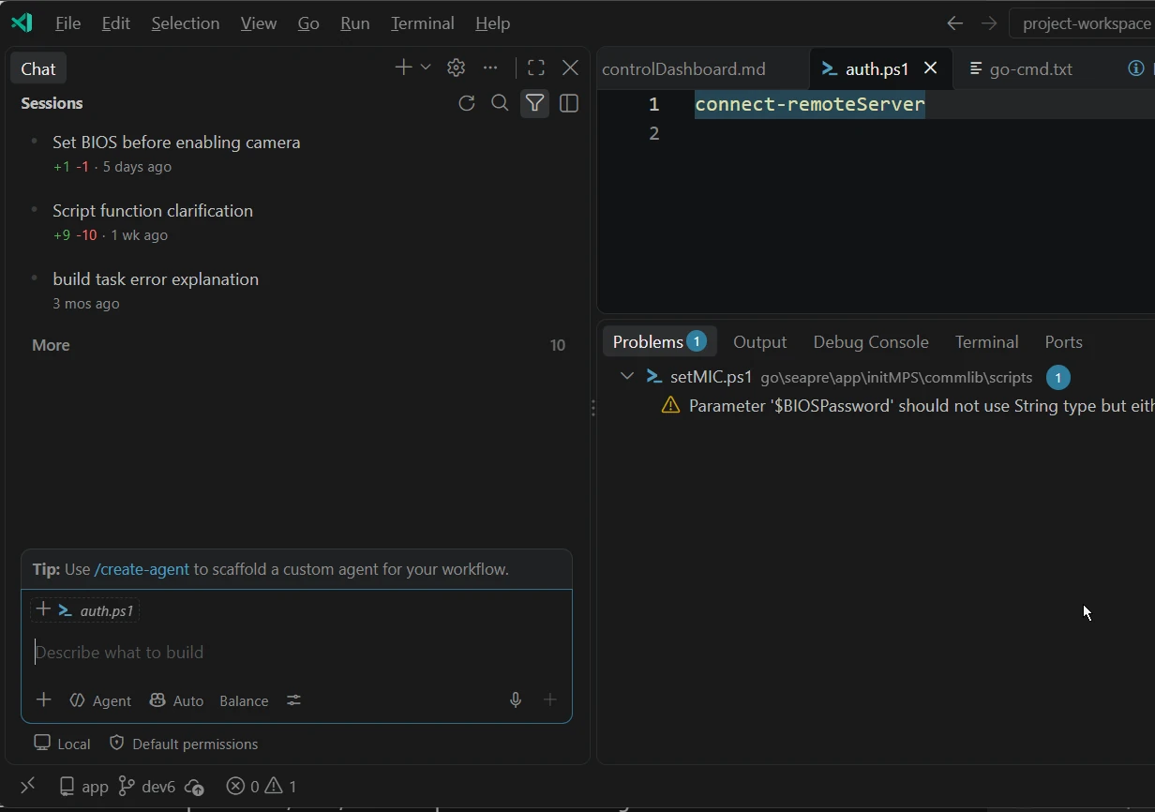Select the Debug Console tab
The height and width of the screenshot is (812, 1155).
tap(871, 342)
